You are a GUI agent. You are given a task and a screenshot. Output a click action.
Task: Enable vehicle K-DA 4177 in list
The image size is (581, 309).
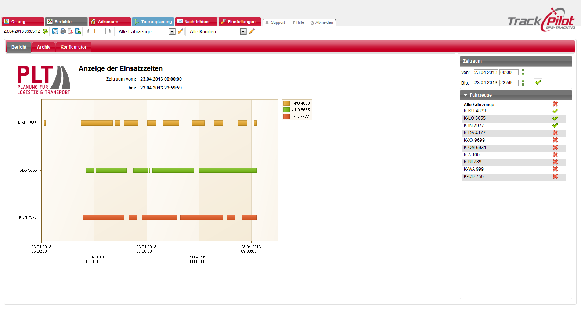point(555,133)
